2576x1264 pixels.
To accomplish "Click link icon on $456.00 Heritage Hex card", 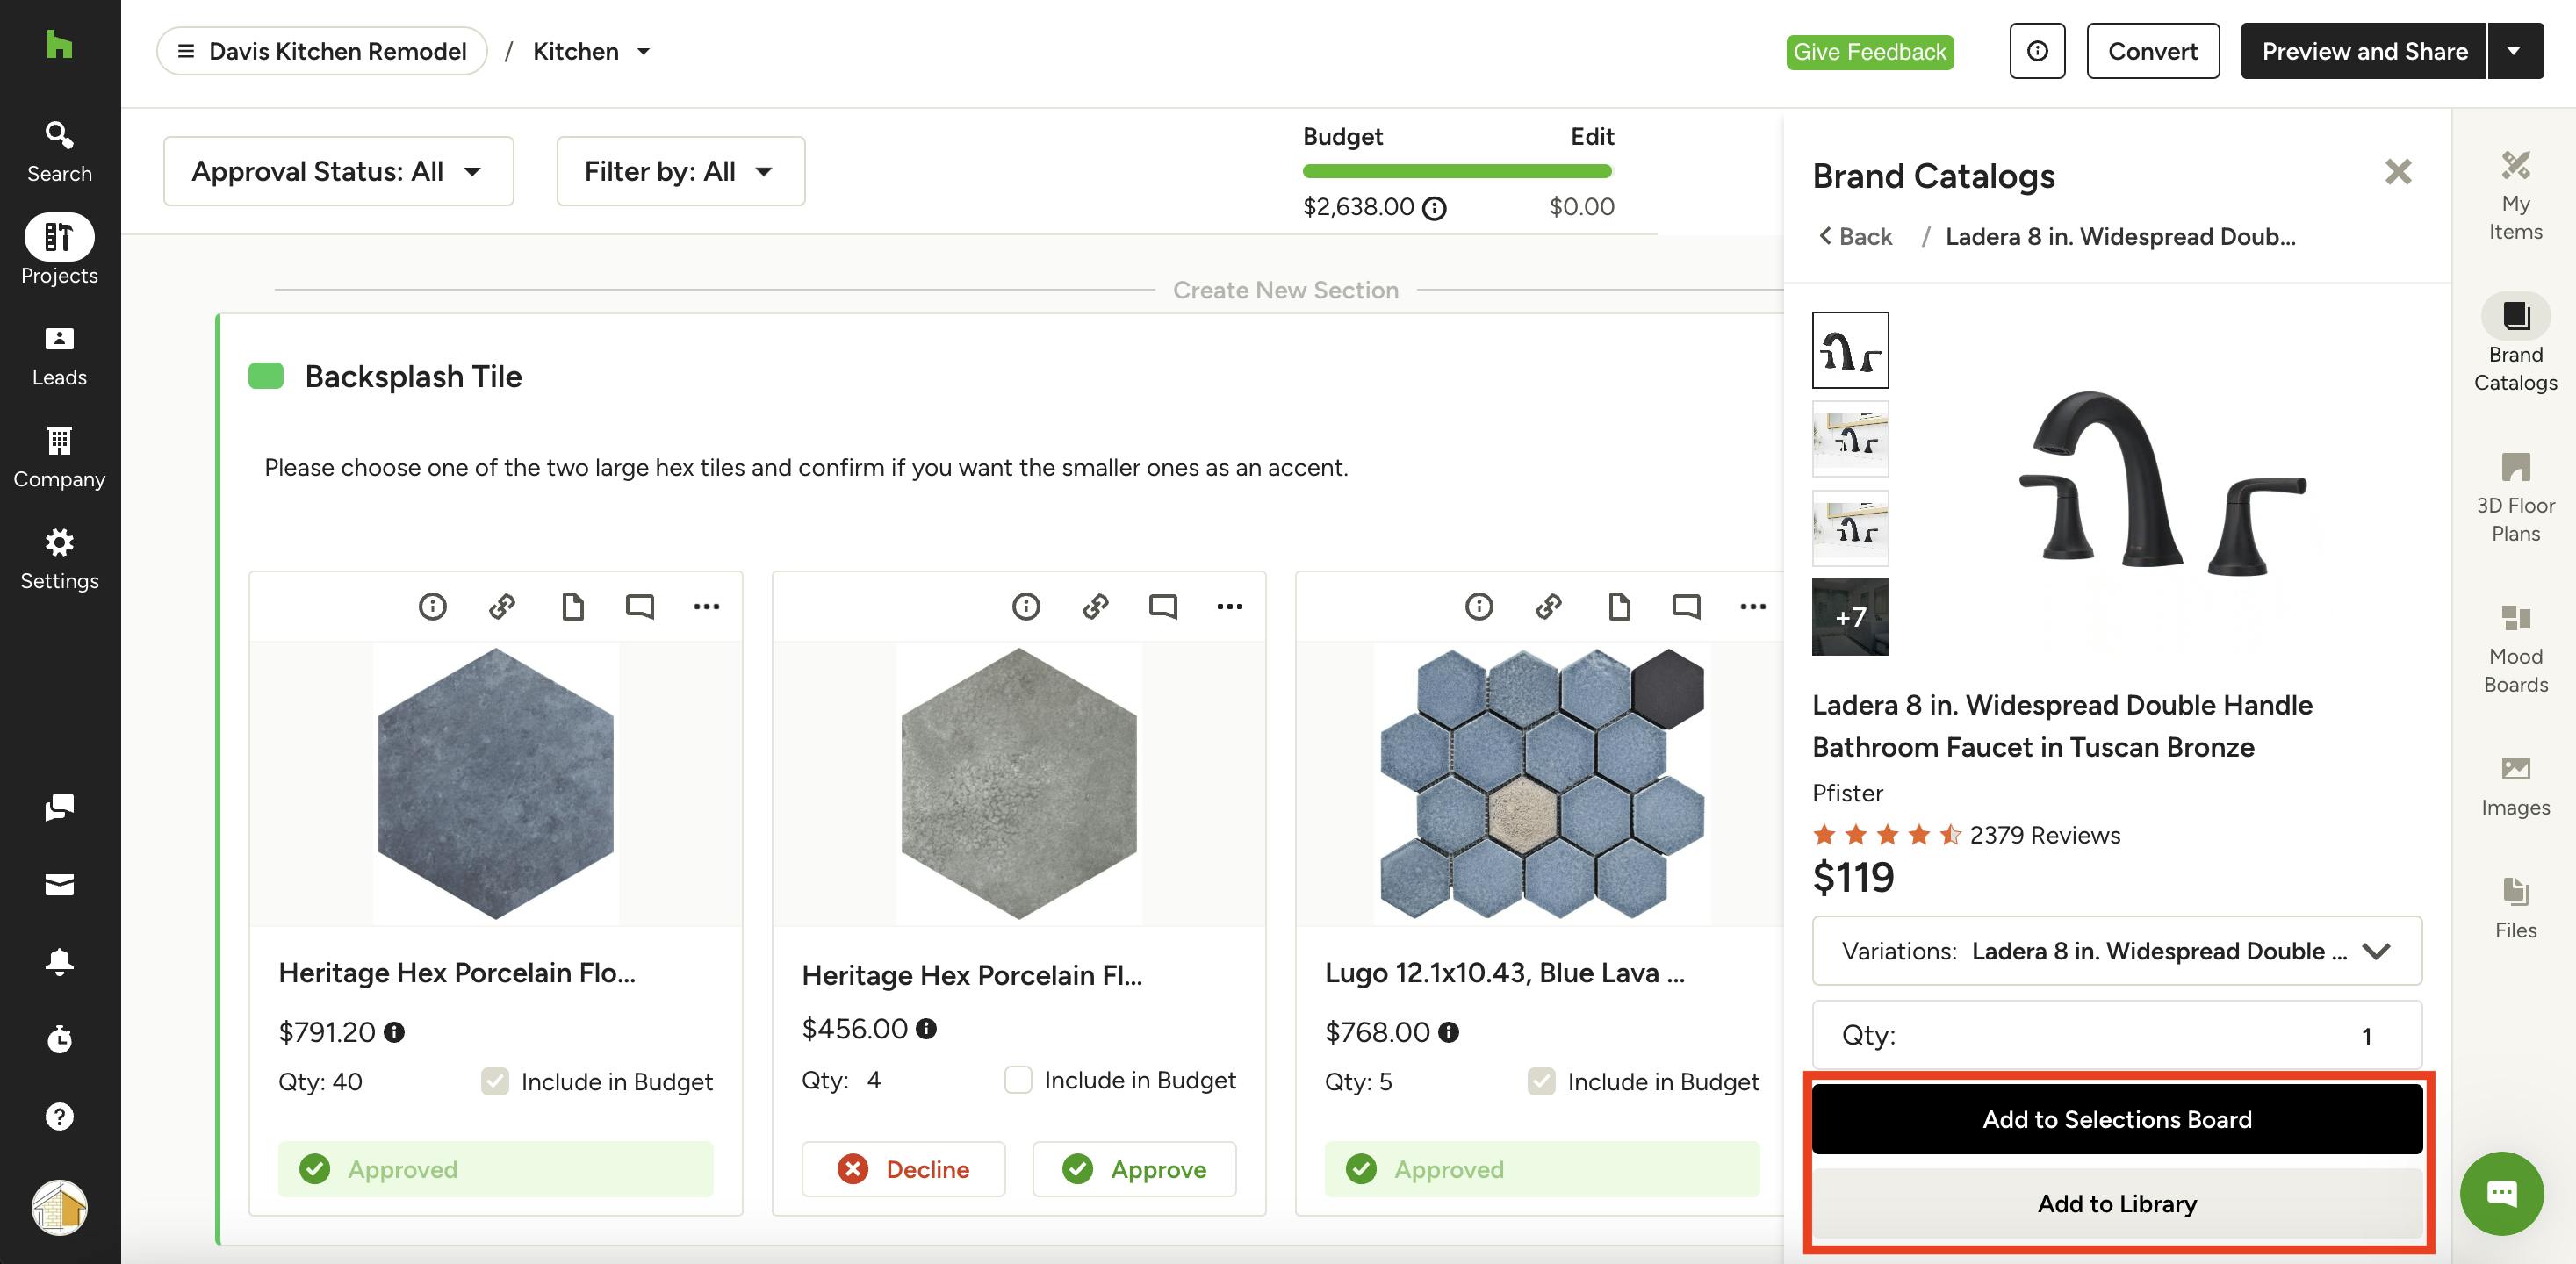I will click(x=1096, y=606).
